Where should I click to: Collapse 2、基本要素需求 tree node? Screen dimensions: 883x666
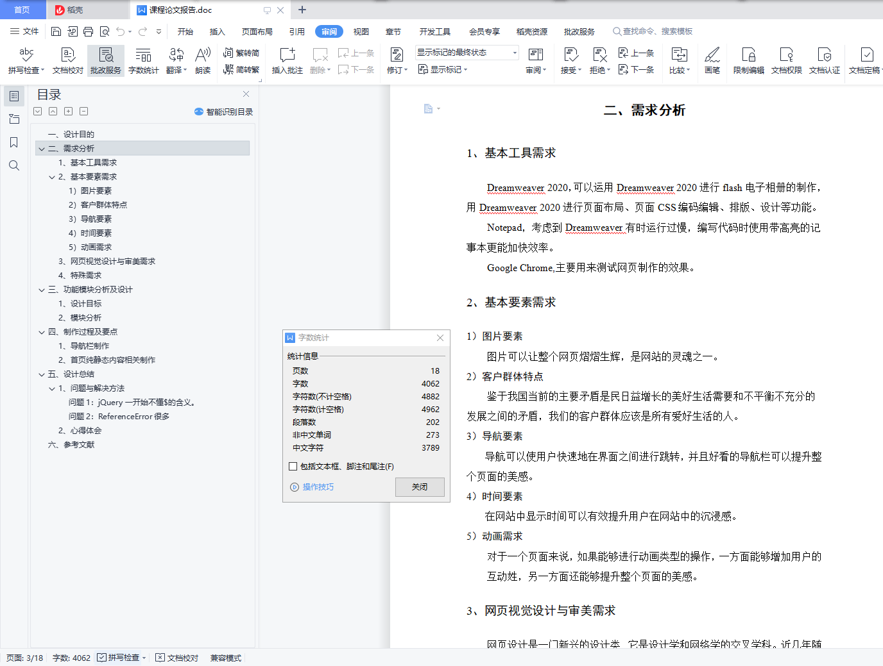(x=52, y=177)
